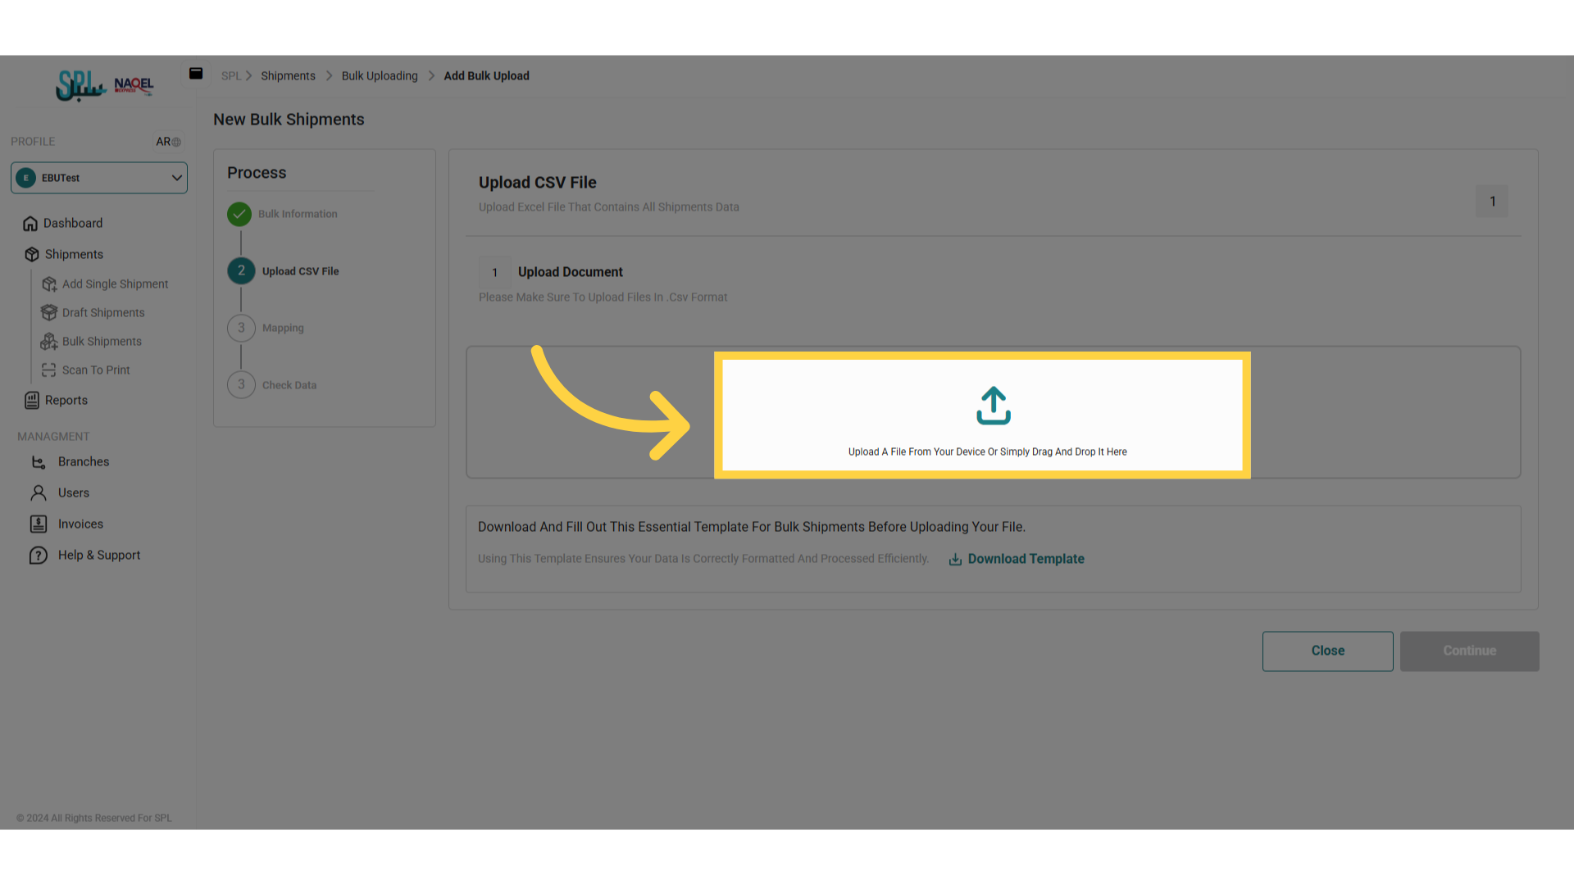Click the upload arrow icon in drop zone
The height and width of the screenshot is (885, 1574).
coord(994,406)
